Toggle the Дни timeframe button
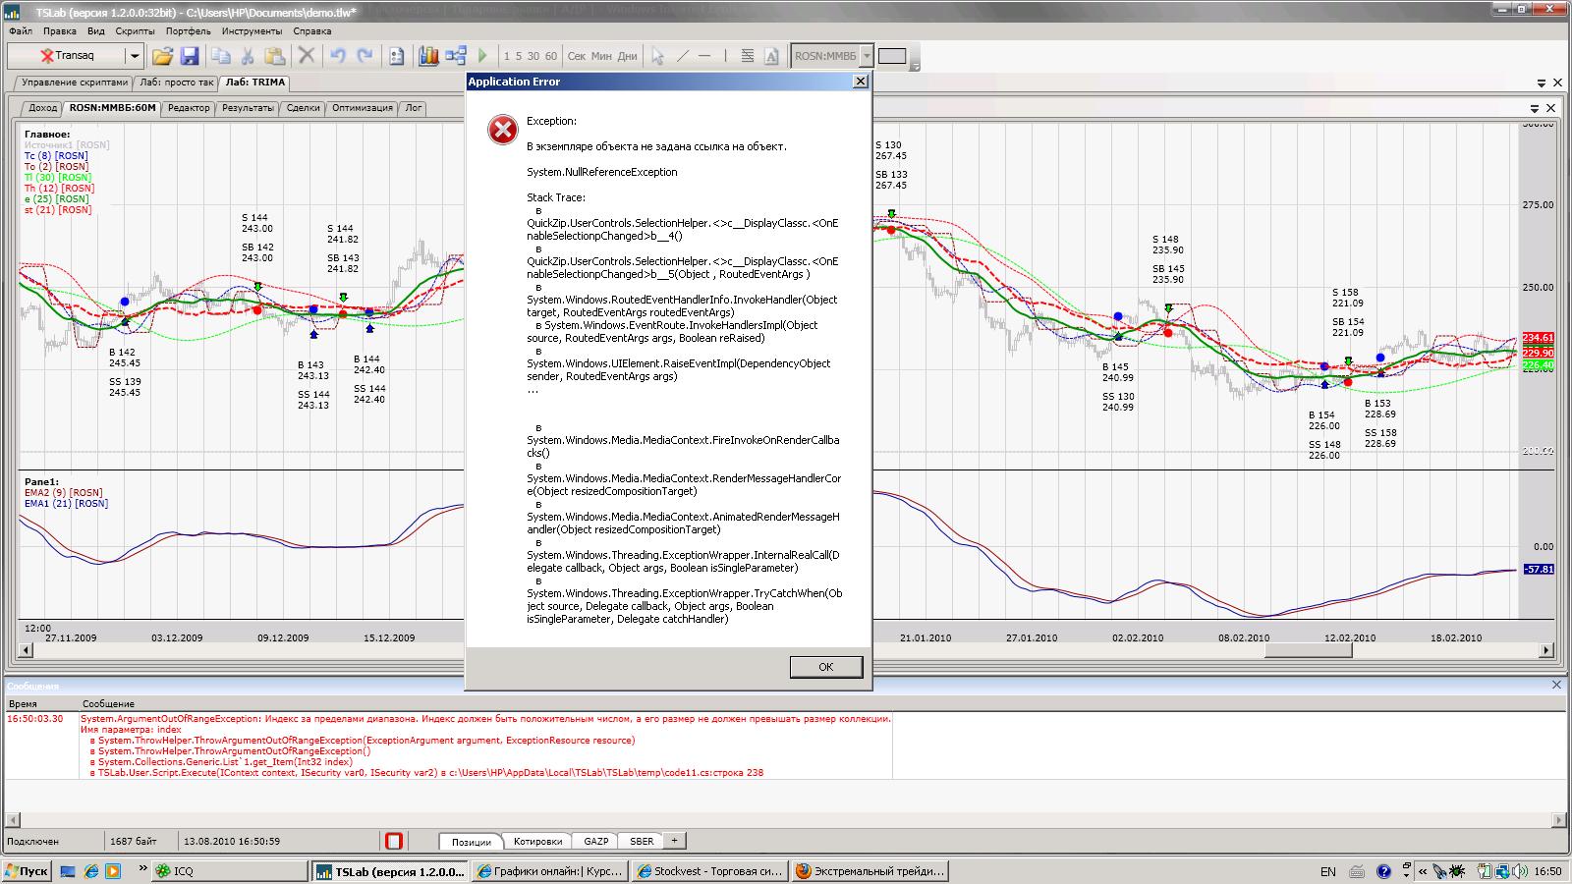 628,56
